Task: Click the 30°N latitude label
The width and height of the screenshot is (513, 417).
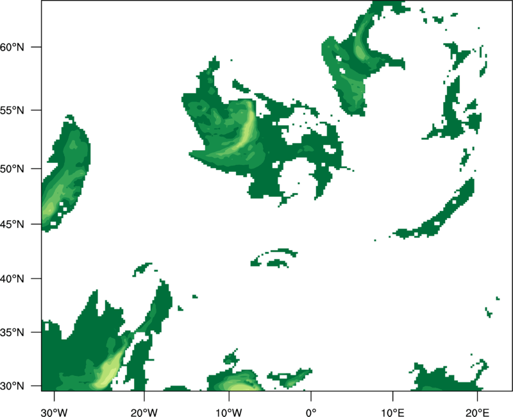Action: coord(12,386)
